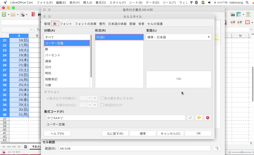254x155 pixels.
Task: Open the 書式(O) menu in menu bar
Action: (101, 3)
